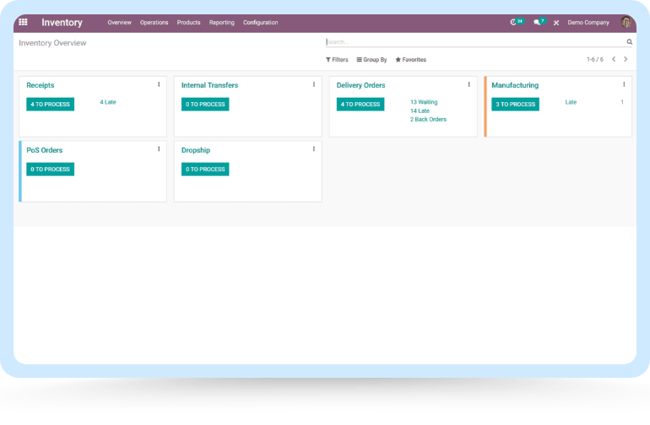Open Manufacturing card kebab menu
650x425 pixels.
click(x=624, y=84)
